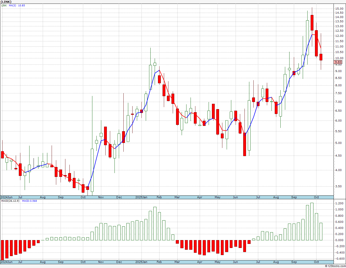Select 2025Jan on the MACD panel time axis
Viewport: 346px width, 268px height.
(141, 262)
